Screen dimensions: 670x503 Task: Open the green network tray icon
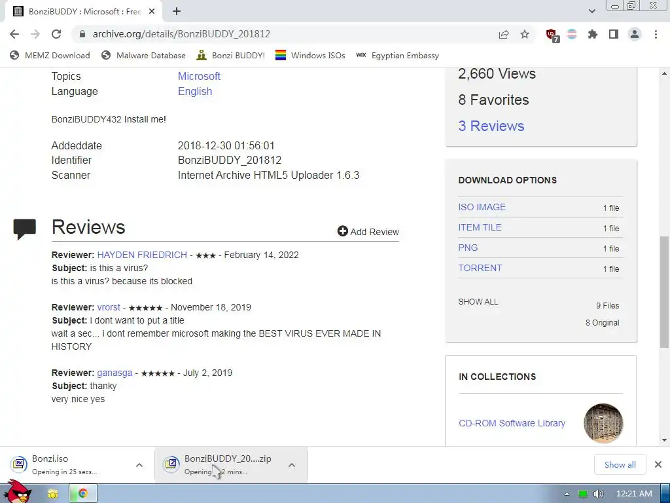pyautogui.click(x=583, y=494)
